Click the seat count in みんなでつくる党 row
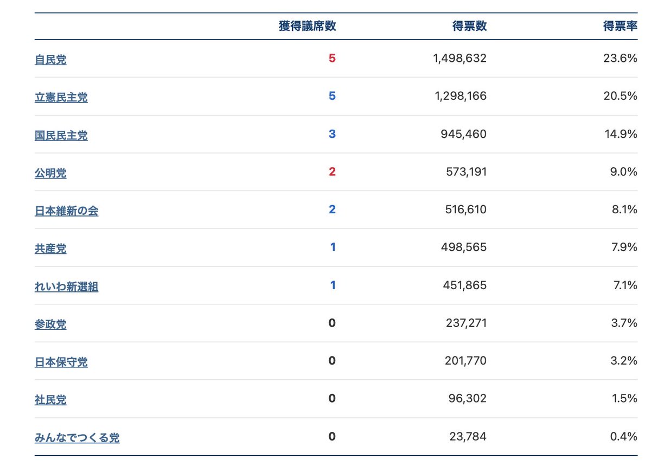This screenshot has width=651, height=471. click(x=332, y=437)
